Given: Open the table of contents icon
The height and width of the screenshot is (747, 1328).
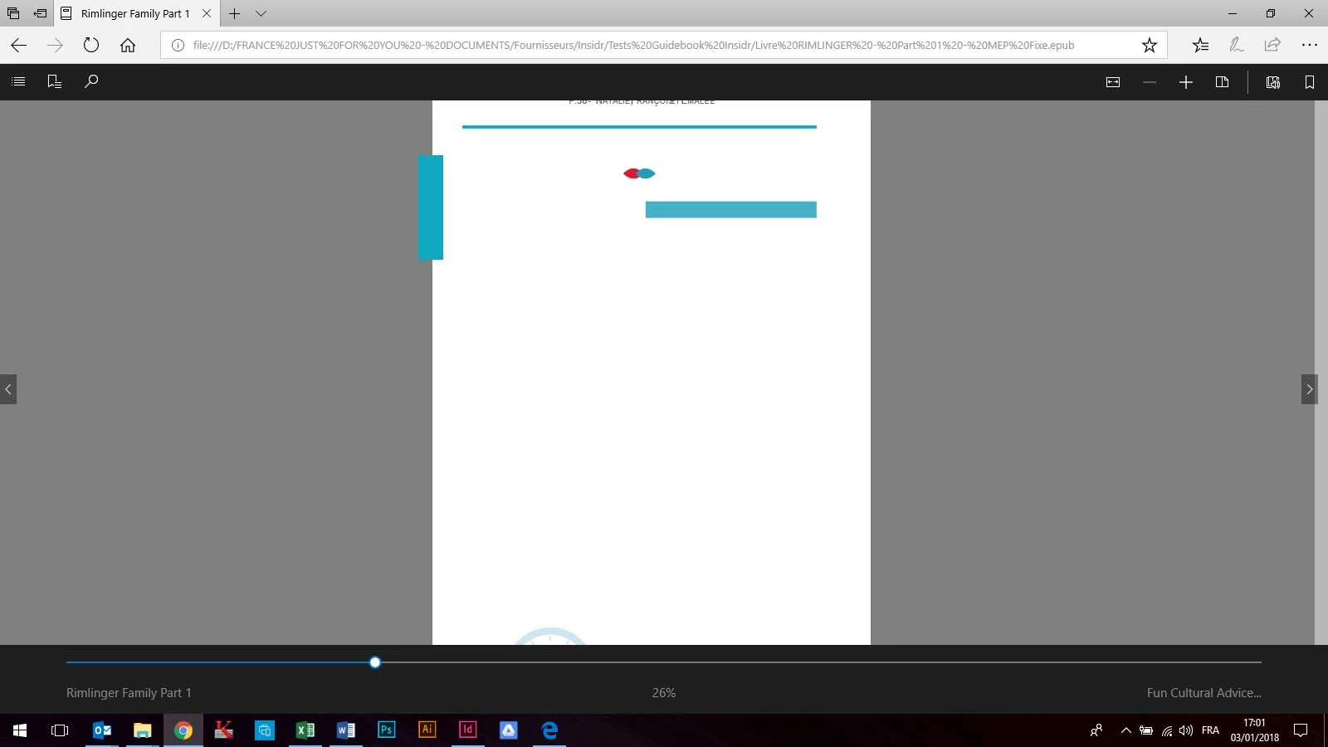Looking at the screenshot, I should (x=18, y=81).
